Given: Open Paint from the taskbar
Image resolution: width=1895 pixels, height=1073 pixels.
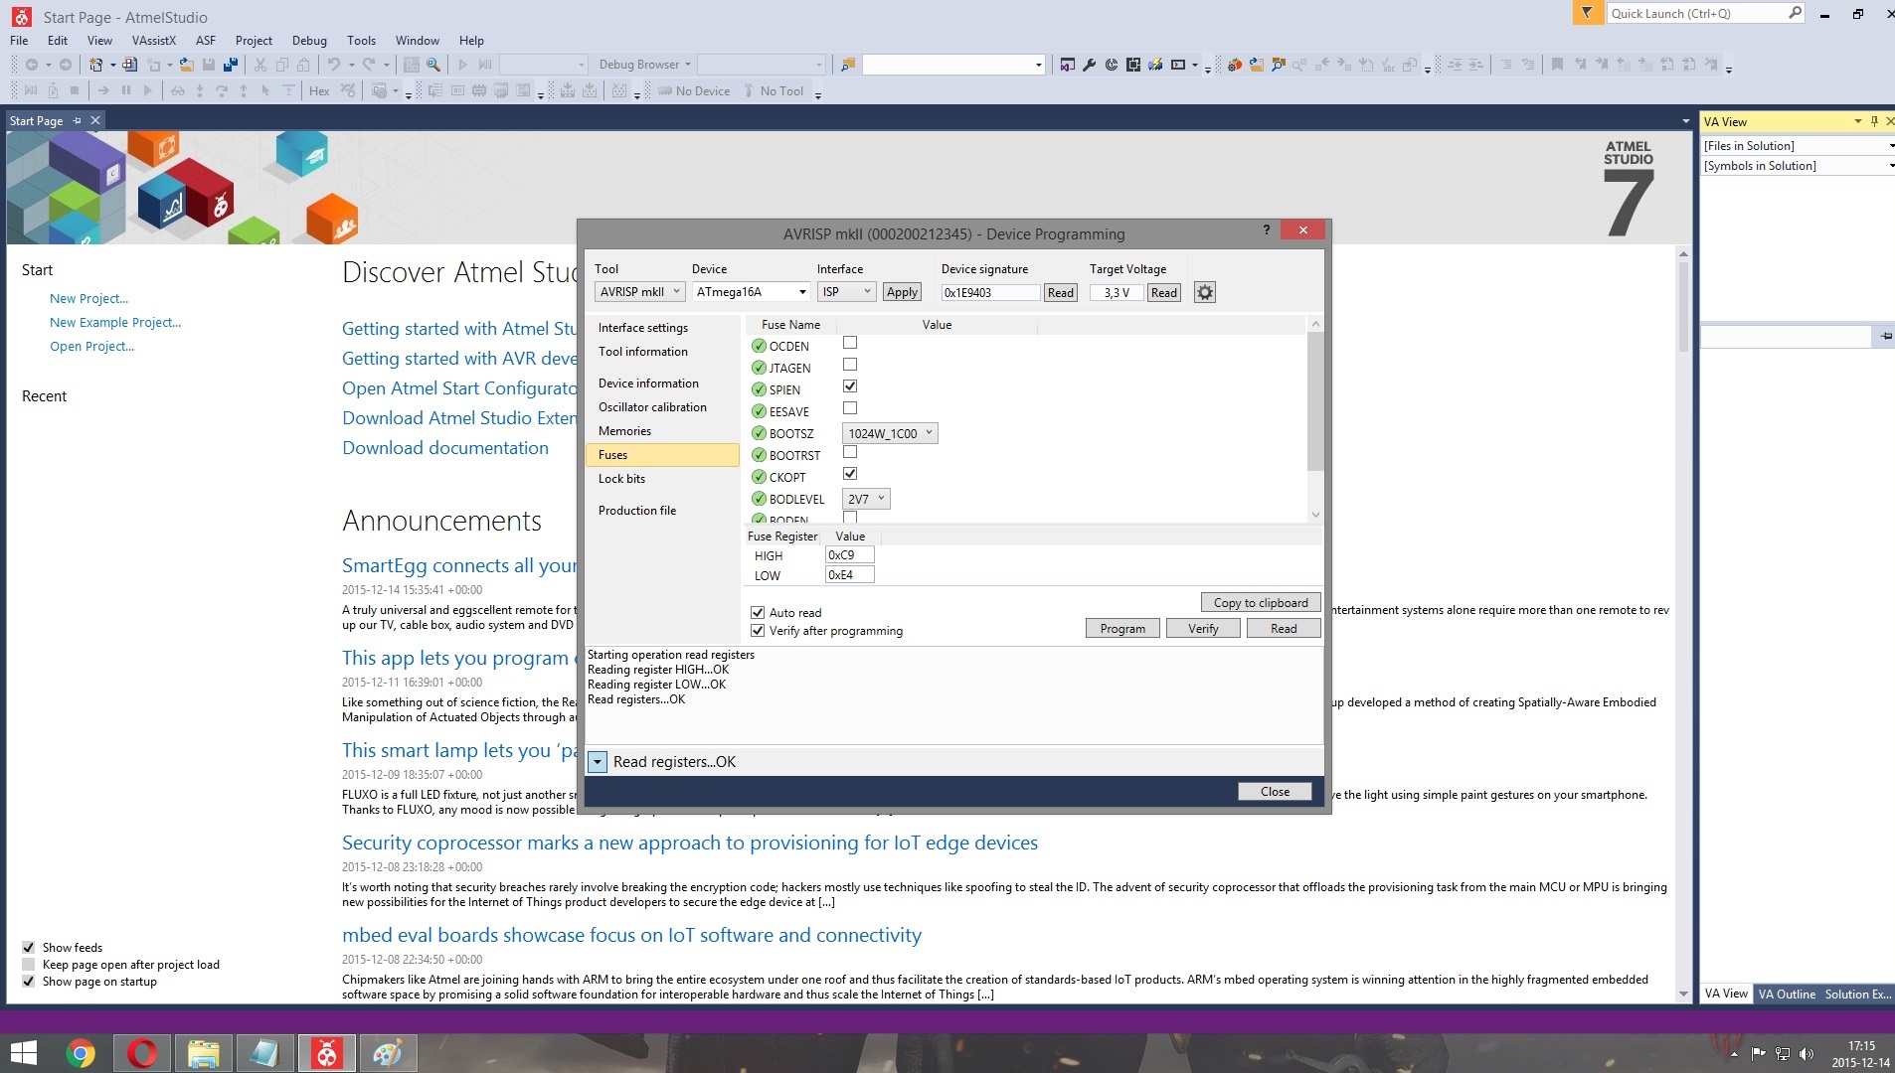Looking at the screenshot, I should click(x=388, y=1053).
